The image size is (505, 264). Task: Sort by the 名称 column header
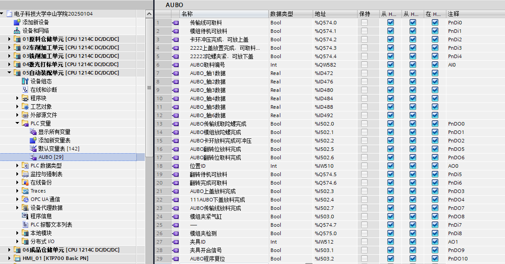click(x=224, y=14)
